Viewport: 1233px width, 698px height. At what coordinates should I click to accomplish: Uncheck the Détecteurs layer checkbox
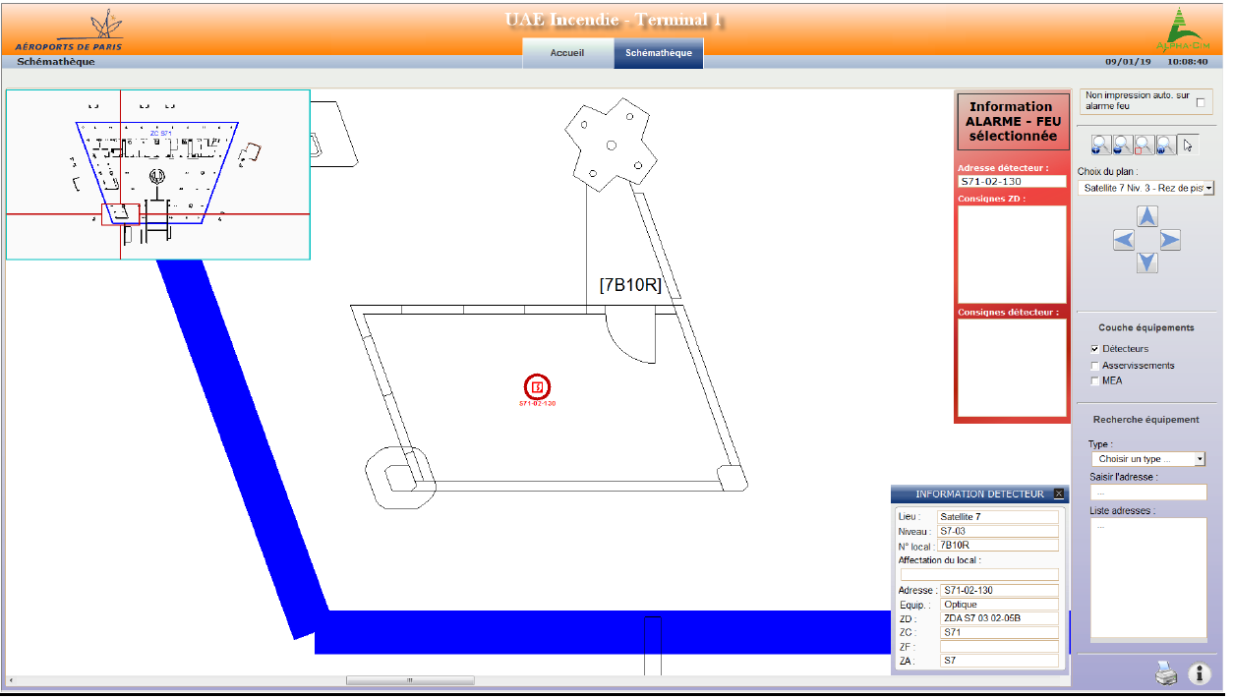click(x=1095, y=349)
